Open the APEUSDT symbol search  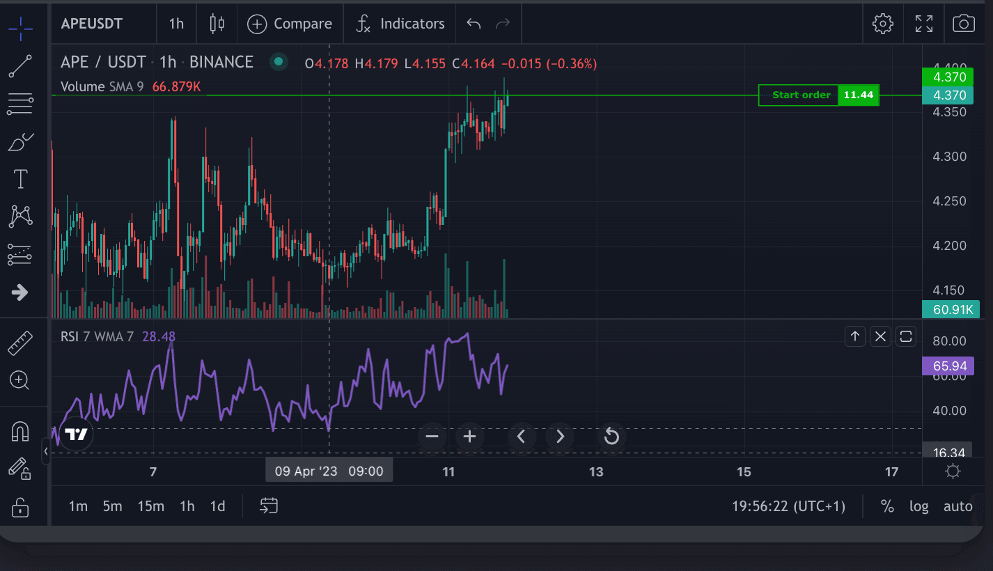(92, 24)
